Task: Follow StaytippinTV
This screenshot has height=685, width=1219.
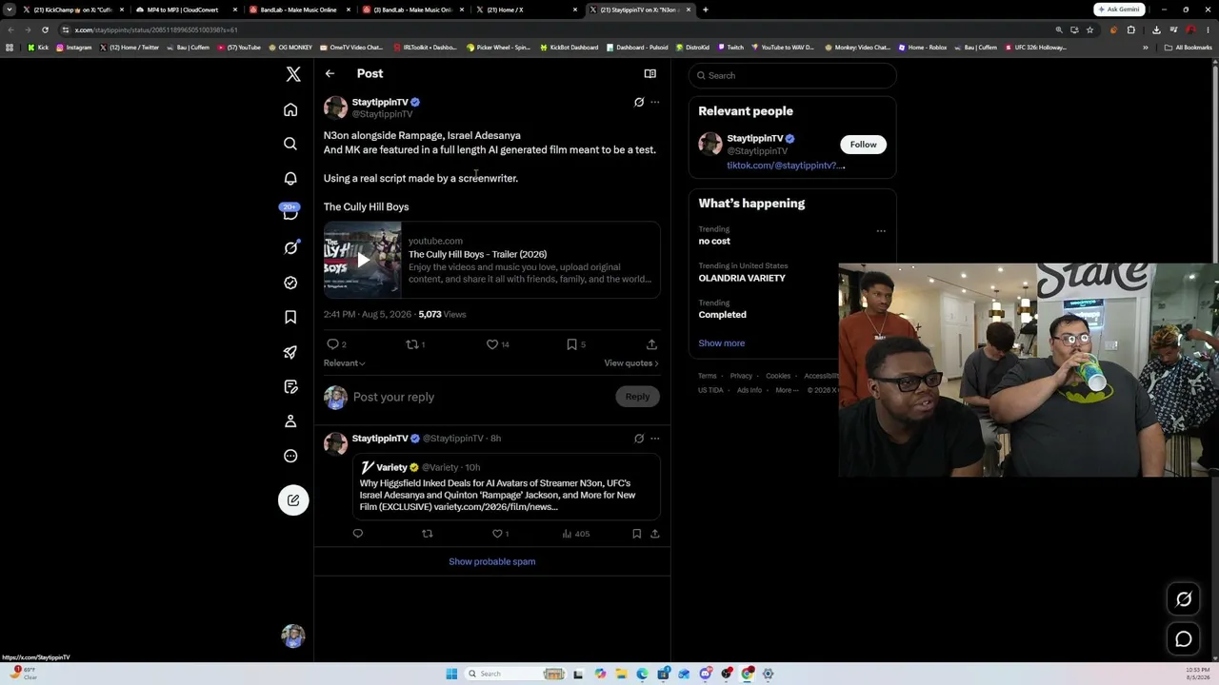Action: coord(863,145)
